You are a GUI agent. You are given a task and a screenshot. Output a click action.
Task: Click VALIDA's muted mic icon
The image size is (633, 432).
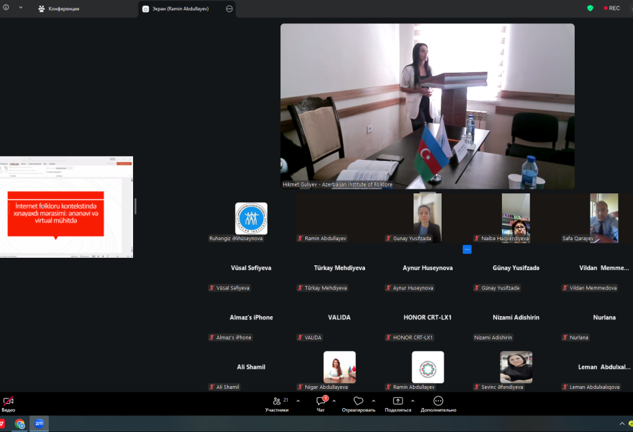tap(300, 337)
